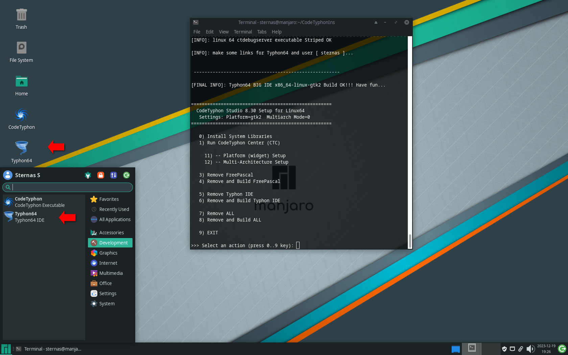This screenshot has height=355, width=568.
Task: Click the shield security tray icon
Action: (504, 349)
